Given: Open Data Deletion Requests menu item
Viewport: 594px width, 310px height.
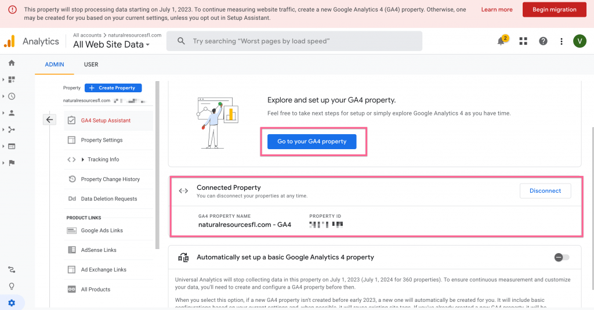Looking at the screenshot, I should (x=108, y=199).
